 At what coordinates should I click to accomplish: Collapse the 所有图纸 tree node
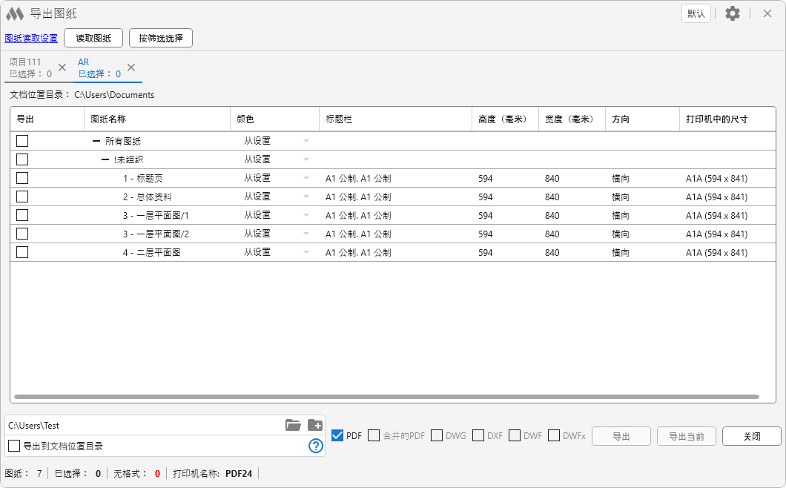click(x=96, y=141)
